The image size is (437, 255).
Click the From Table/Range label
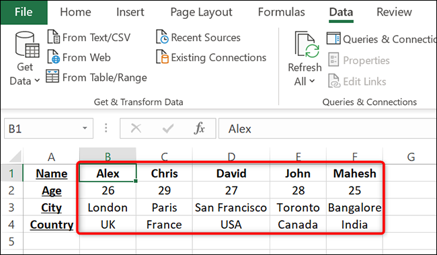(x=104, y=77)
